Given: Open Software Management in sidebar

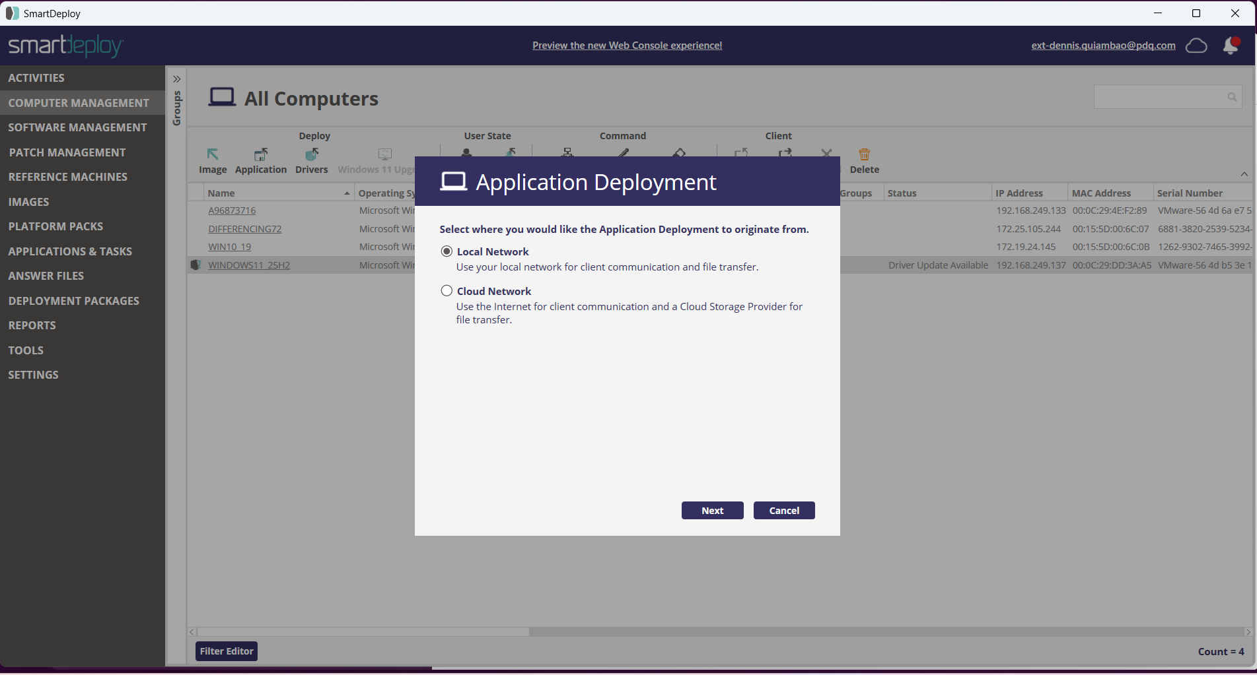Looking at the screenshot, I should pyautogui.click(x=77, y=127).
